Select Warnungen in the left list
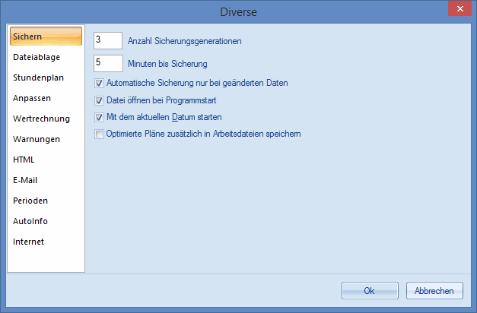The image size is (477, 313). click(x=37, y=139)
